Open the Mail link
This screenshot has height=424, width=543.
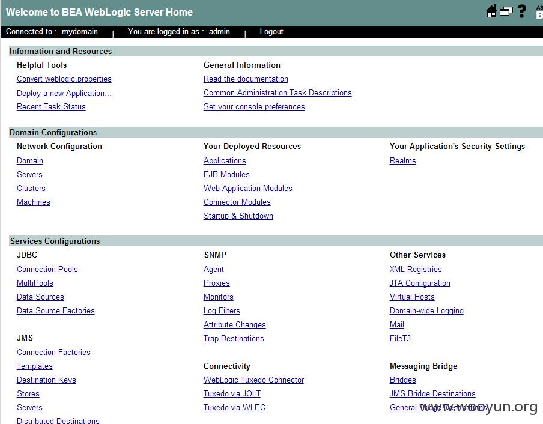pyautogui.click(x=397, y=325)
